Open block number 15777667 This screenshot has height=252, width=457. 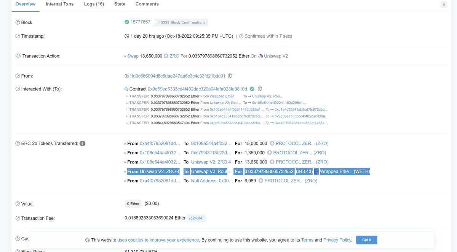coord(141,22)
